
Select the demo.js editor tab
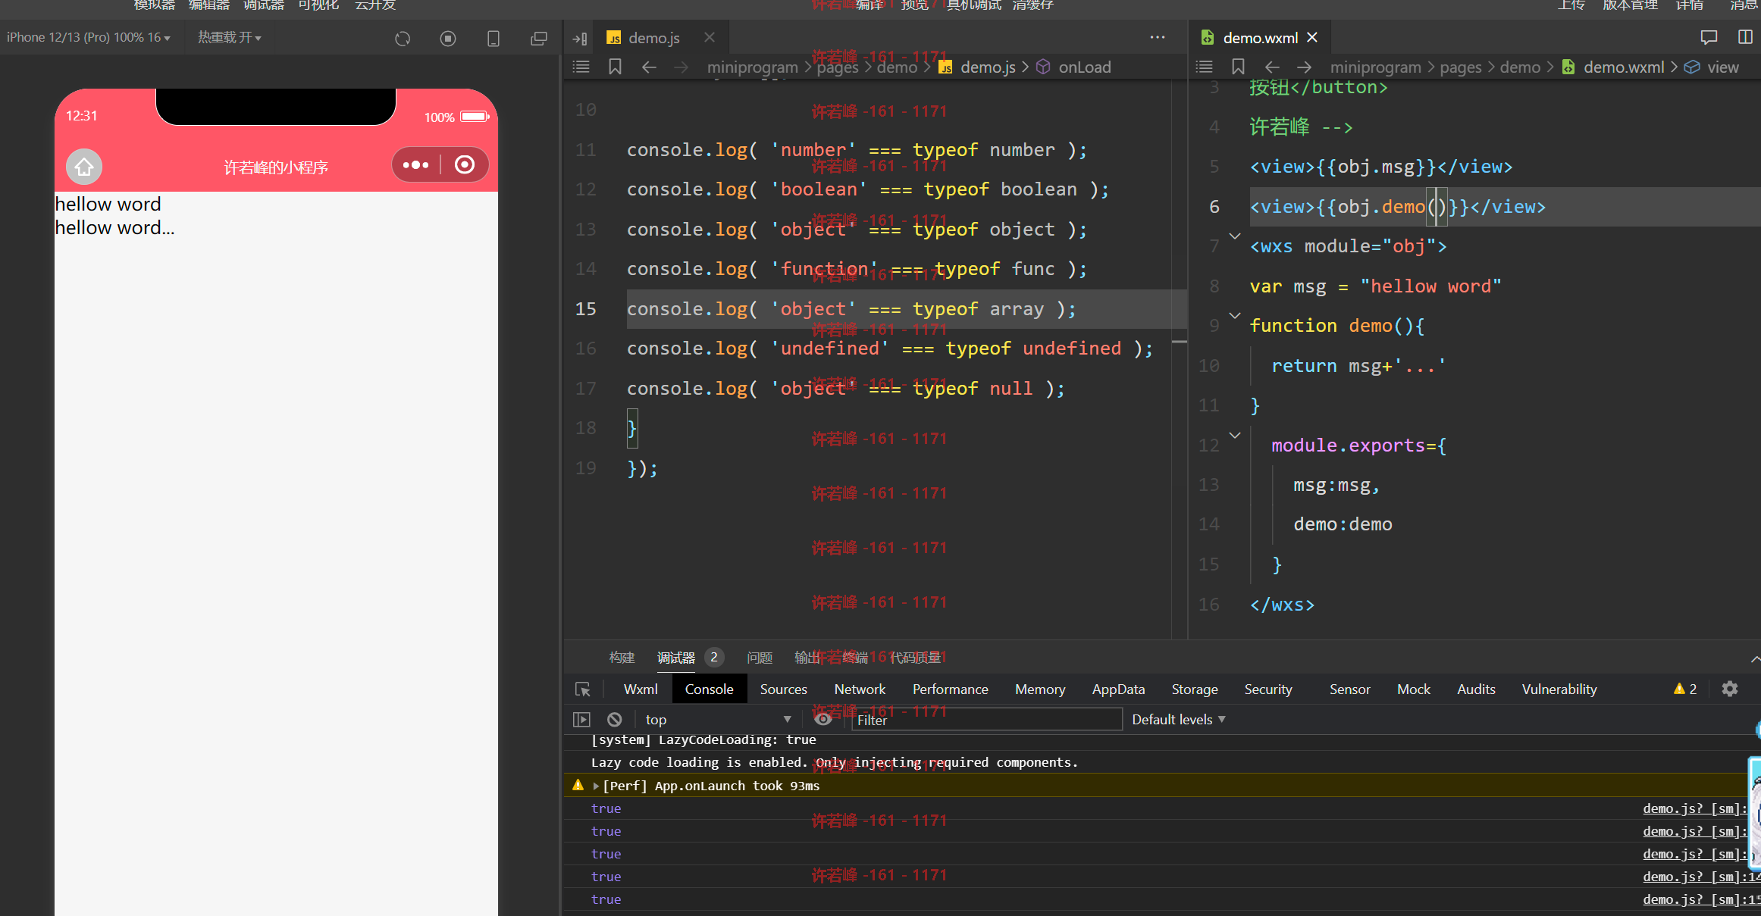click(x=653, y=38)
